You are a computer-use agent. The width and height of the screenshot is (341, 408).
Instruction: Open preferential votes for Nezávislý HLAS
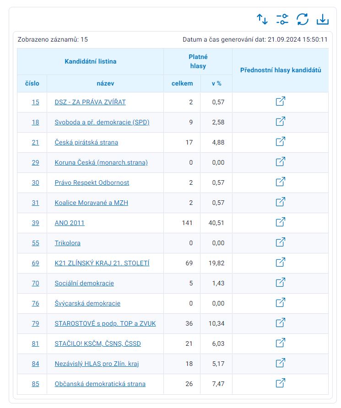(x=280, y=363)
